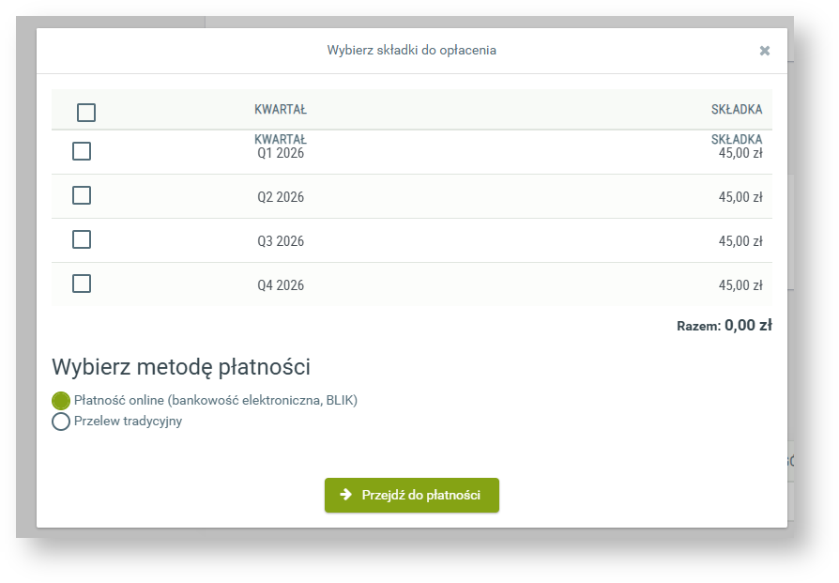839x583 pixels.
Task: Tick the select-all checkbox in the table header
Action: 86,113
